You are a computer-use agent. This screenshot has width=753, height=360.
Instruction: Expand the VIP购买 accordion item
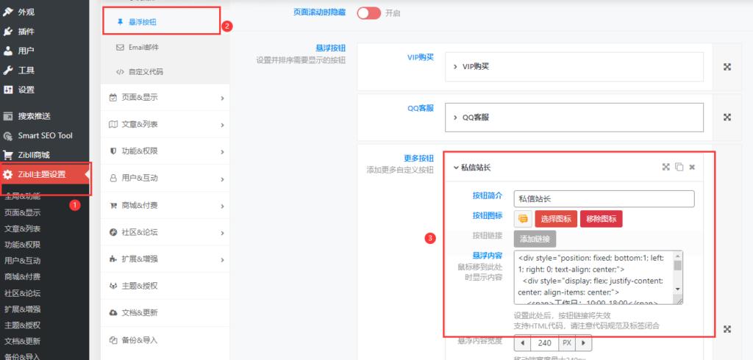pyautogui.click(x=575, y=66)
